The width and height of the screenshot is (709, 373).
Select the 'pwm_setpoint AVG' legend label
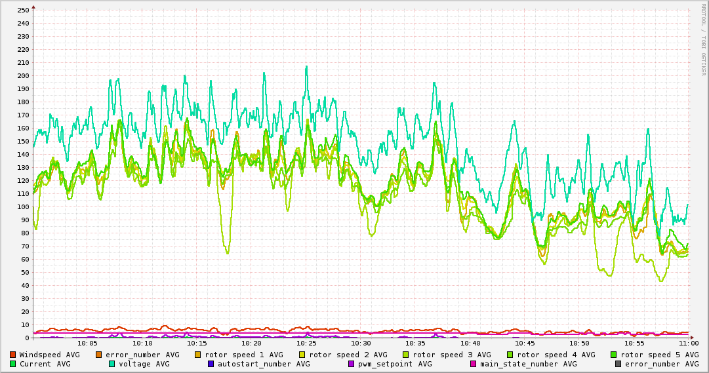(395, 364)
